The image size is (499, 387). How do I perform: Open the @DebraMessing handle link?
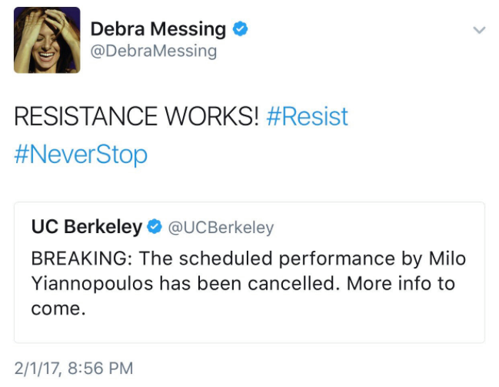[x=154, y=52]
